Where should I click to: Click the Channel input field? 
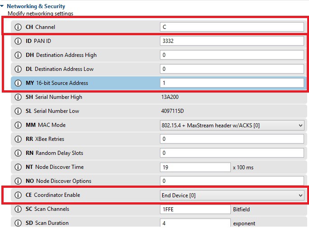(232, 27)
